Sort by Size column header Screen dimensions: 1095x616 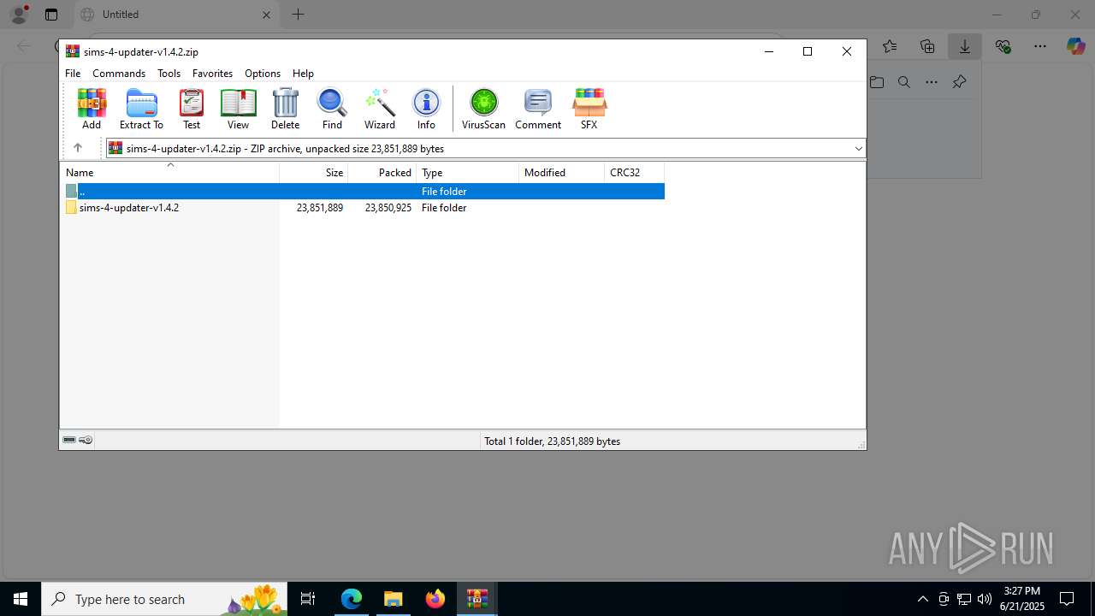(x=314, y=172)
